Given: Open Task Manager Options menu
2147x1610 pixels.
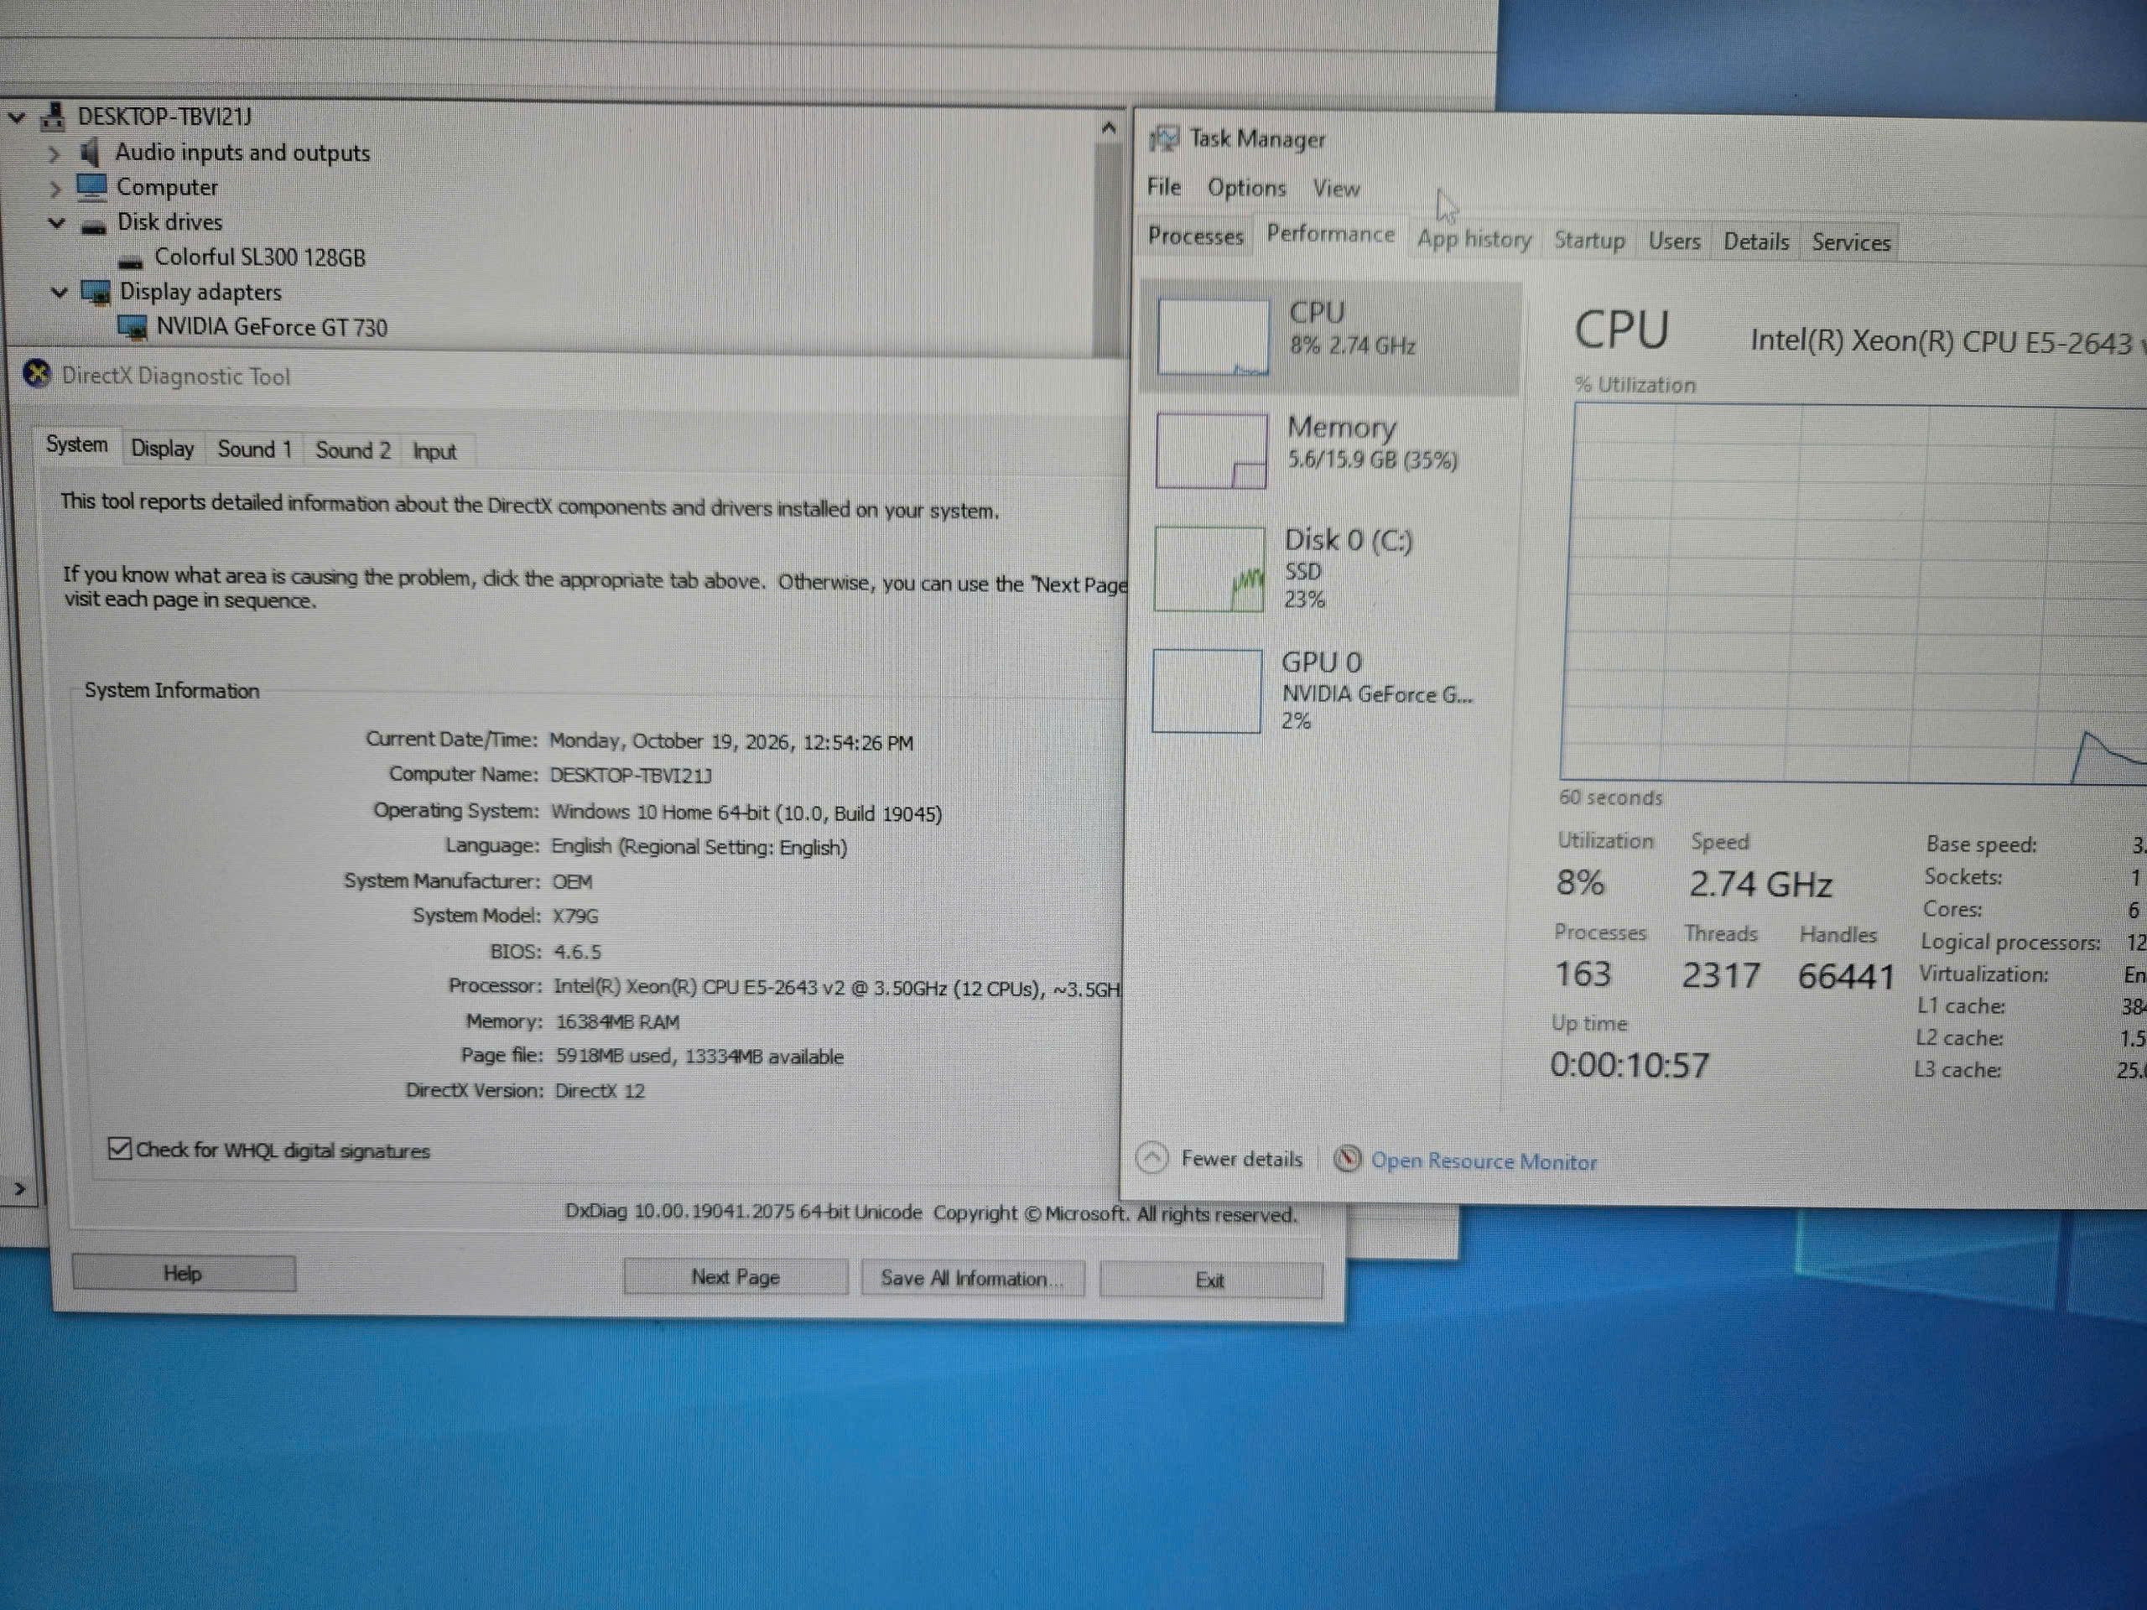Looking at the screenshot, I should click(x=1246, y=187).
